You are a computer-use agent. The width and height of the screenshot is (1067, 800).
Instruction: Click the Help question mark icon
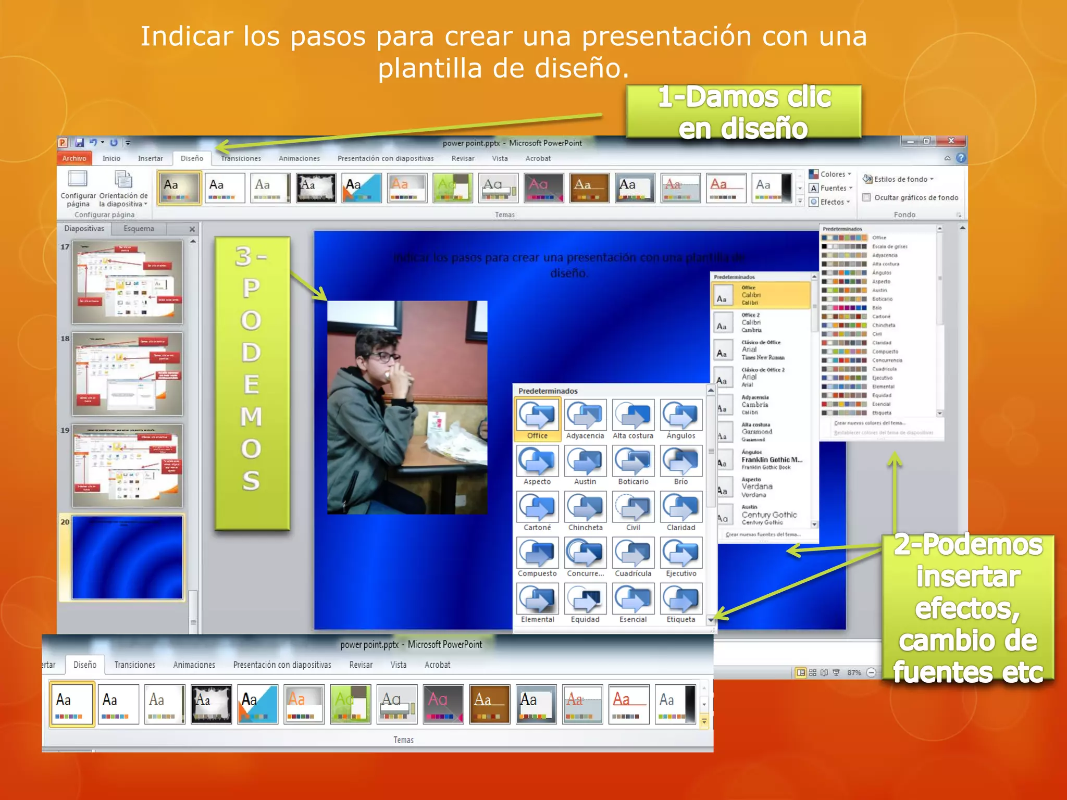(961, 158)
